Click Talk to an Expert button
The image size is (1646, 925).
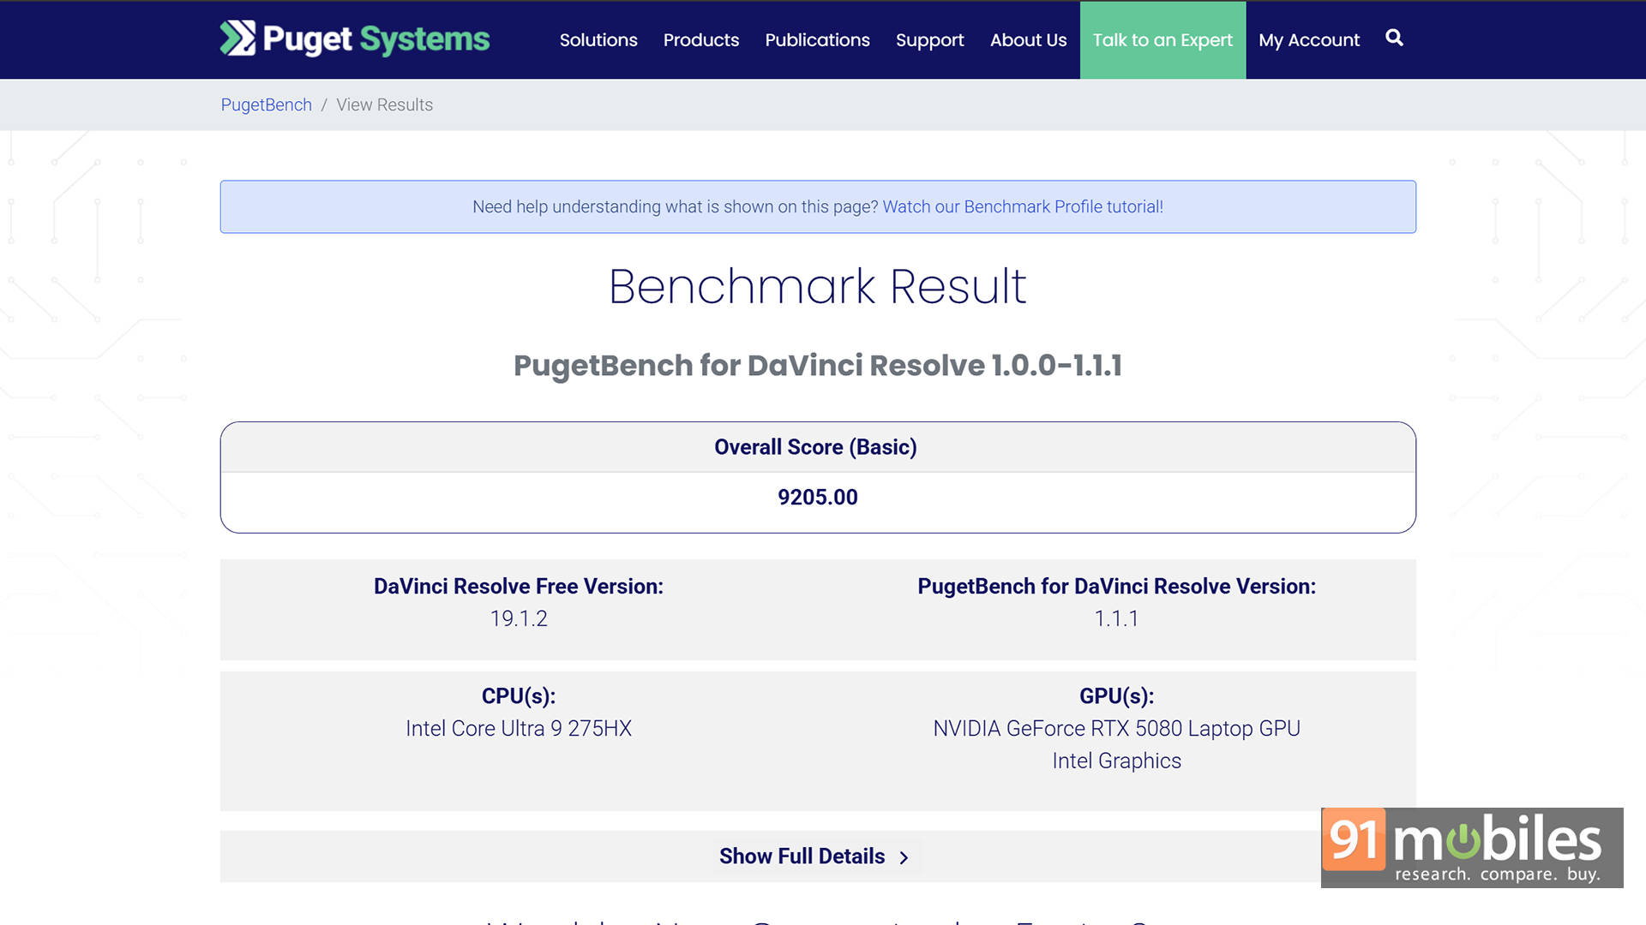1162,40
